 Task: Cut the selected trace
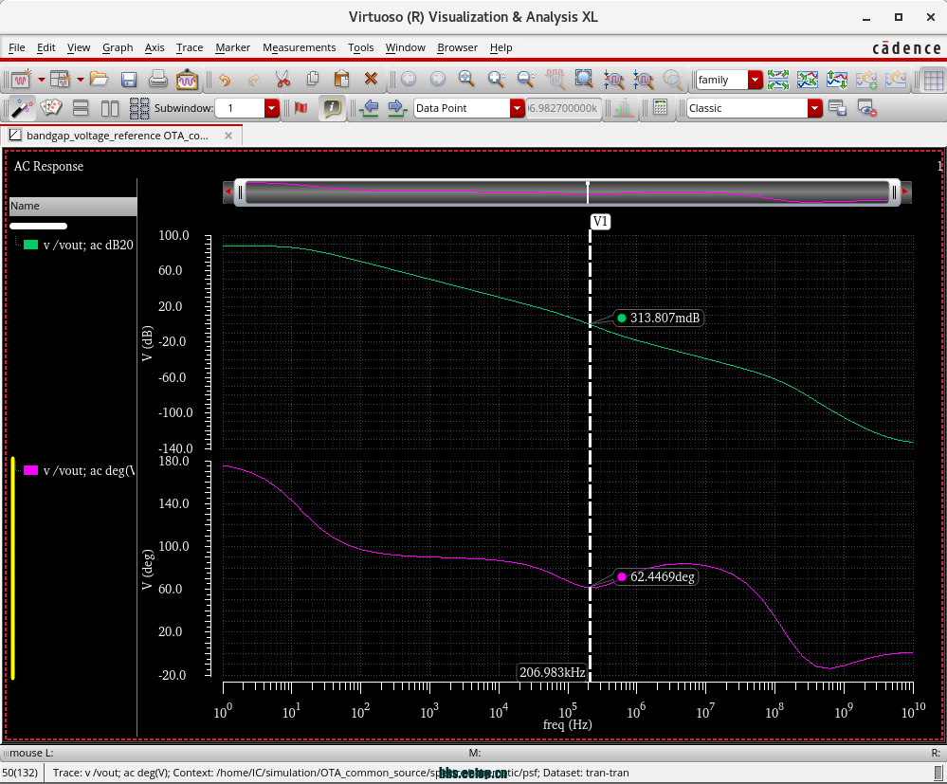coord(282,80)
